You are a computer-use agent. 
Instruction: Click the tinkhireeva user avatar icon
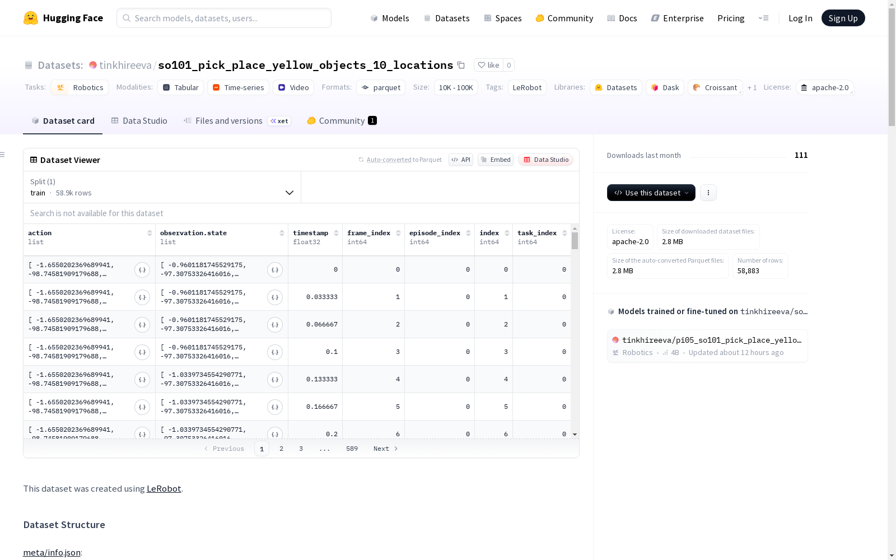tap(93, 65)
